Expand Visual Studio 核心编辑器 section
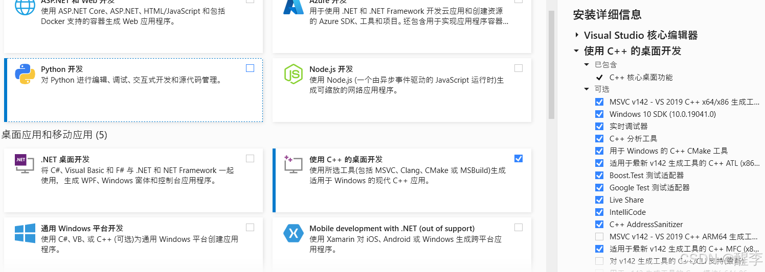This screenshot has height=272, width=765. 577,35
